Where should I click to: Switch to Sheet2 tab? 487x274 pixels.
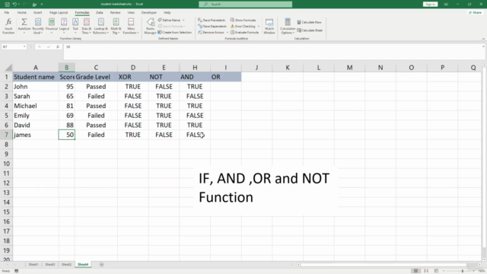(x=66, y=265)
